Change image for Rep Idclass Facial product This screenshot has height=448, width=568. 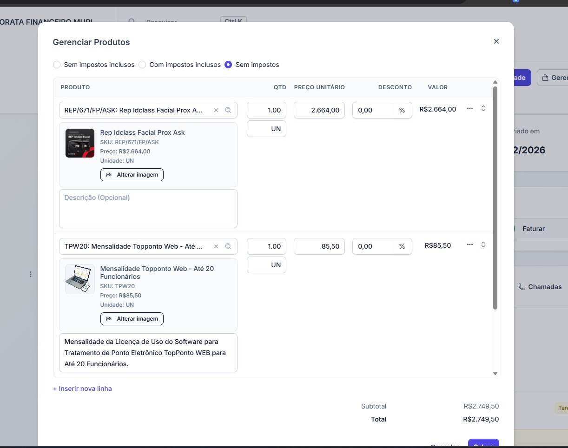(x=132, y=175)
